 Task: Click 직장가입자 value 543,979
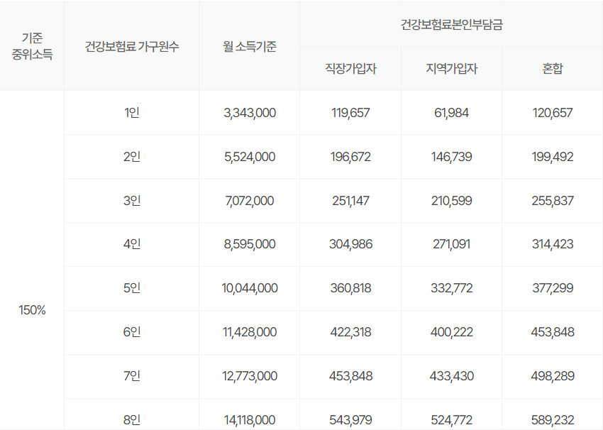[x=350, y=420]
